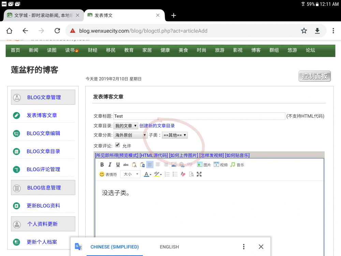Apply italic formatting in the editor

[110, 165]
